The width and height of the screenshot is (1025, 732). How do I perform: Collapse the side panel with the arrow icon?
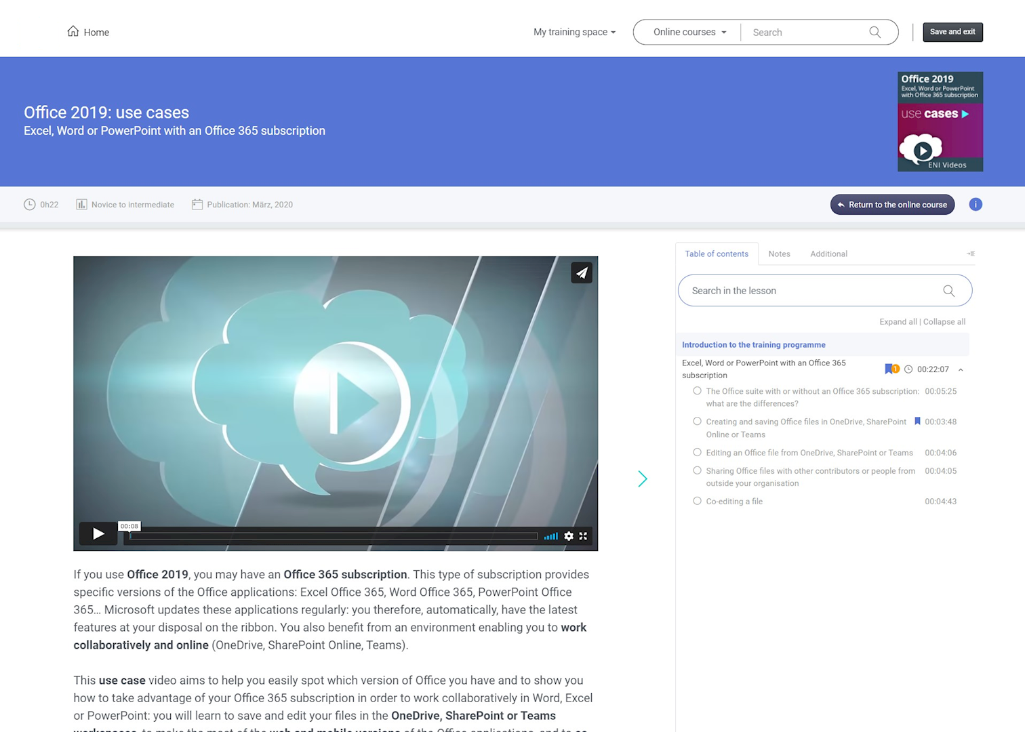tap(971, 253)
